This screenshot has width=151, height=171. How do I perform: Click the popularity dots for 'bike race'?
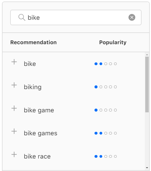[106, 156]
